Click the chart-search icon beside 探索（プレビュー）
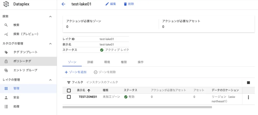The width and height of the screenshot is (258, 115). point(6,34)
